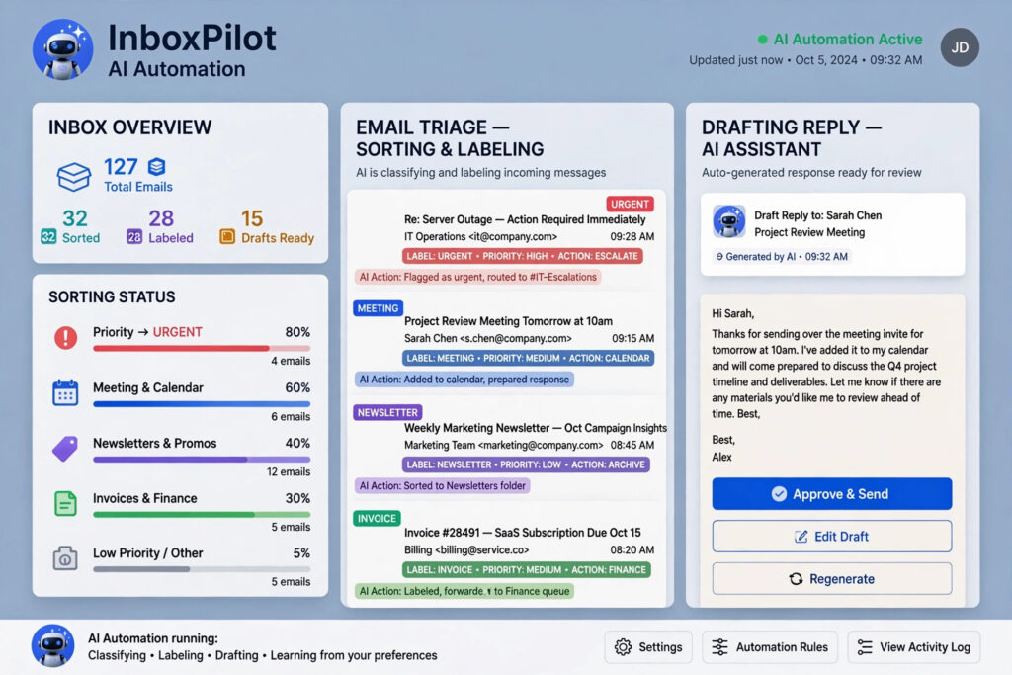Click the green AI Automation Active dot
This screenshot has width=1012, height=675.
coord(762,40)
